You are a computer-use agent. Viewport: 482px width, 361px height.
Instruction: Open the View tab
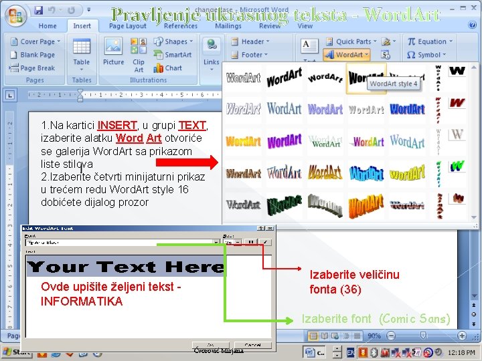click(x=305, y=26)
